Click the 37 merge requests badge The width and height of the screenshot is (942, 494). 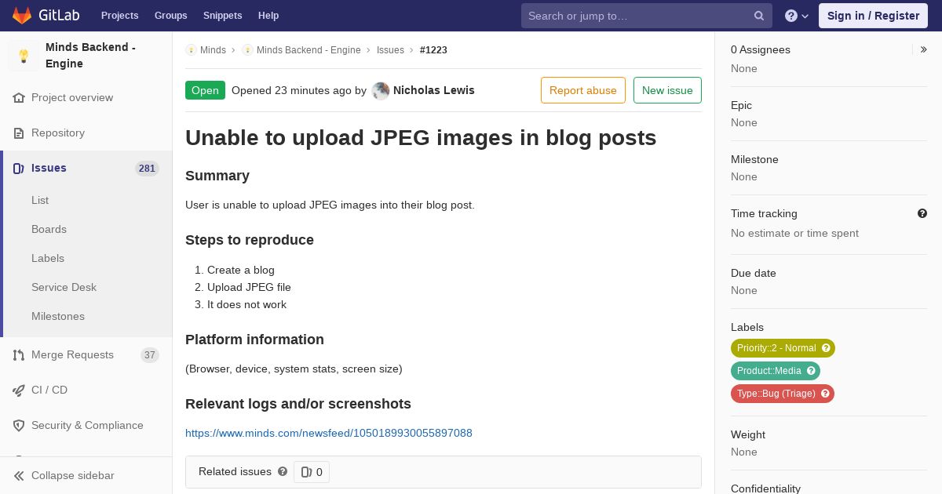coord(150,355)
